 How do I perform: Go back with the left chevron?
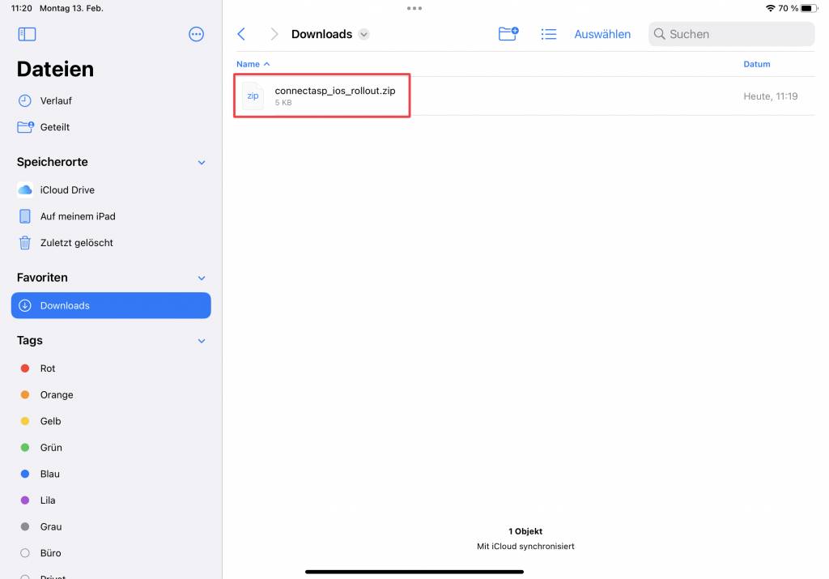click(241, 34)
